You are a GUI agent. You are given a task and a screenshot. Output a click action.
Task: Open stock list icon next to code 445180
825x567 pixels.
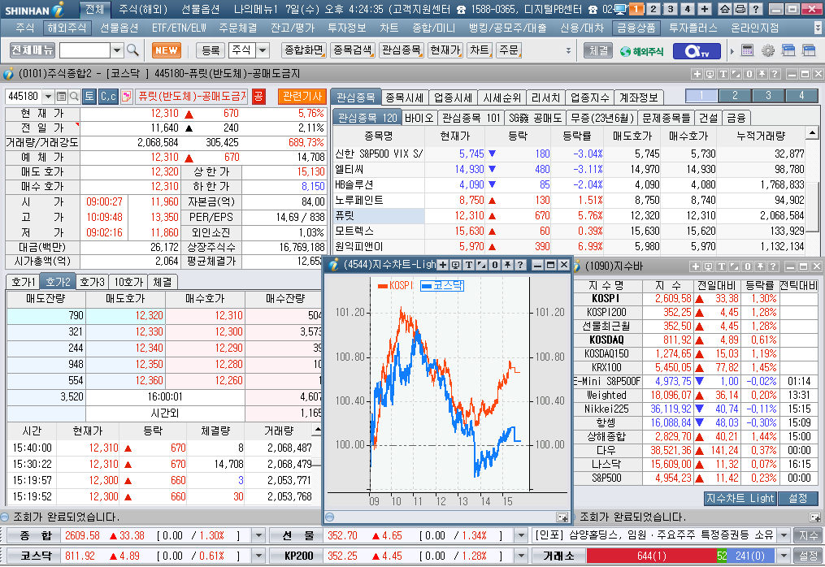pyautogui.click(x=61, y=96)
